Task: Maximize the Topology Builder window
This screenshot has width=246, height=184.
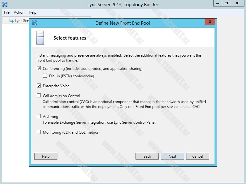Action: click(x=226, y=3)
